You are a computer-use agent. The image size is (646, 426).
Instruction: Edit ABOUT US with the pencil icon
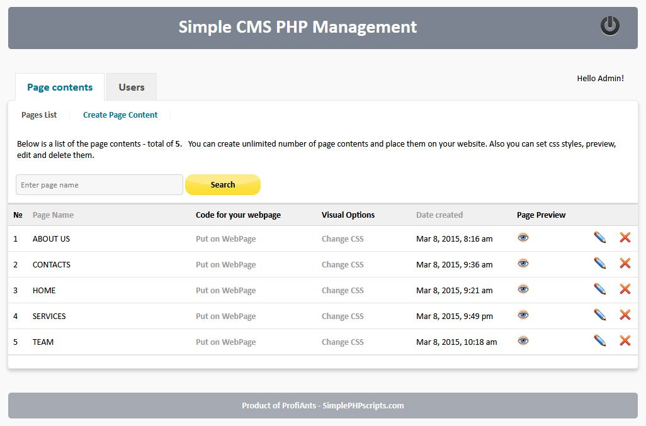click(600, 237)
